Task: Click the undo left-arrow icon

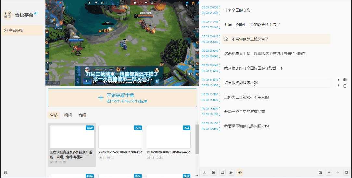Action: tap(329, 172)
